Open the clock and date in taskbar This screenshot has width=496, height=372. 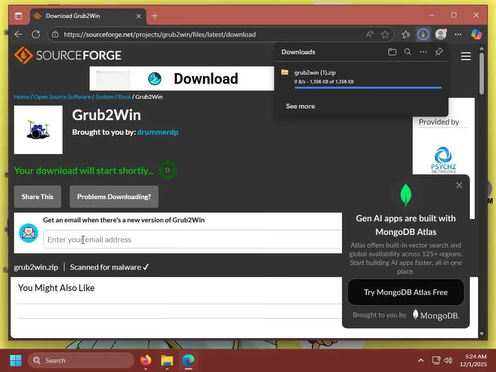(x=473, y=360)
